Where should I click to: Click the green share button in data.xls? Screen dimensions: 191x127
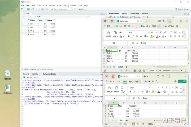(x=182, y=81)
